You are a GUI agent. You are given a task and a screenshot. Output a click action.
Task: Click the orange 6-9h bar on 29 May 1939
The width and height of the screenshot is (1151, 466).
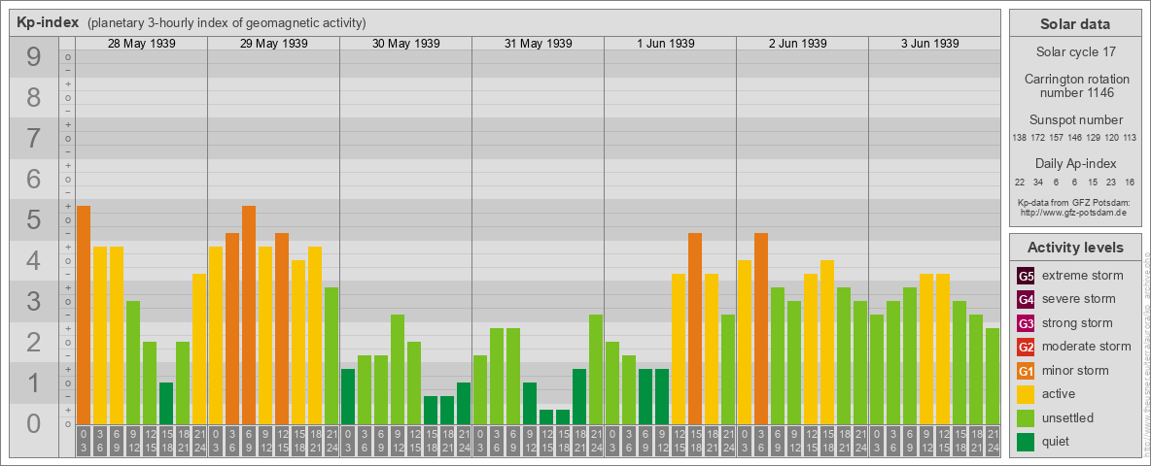(x=249, y=316)
